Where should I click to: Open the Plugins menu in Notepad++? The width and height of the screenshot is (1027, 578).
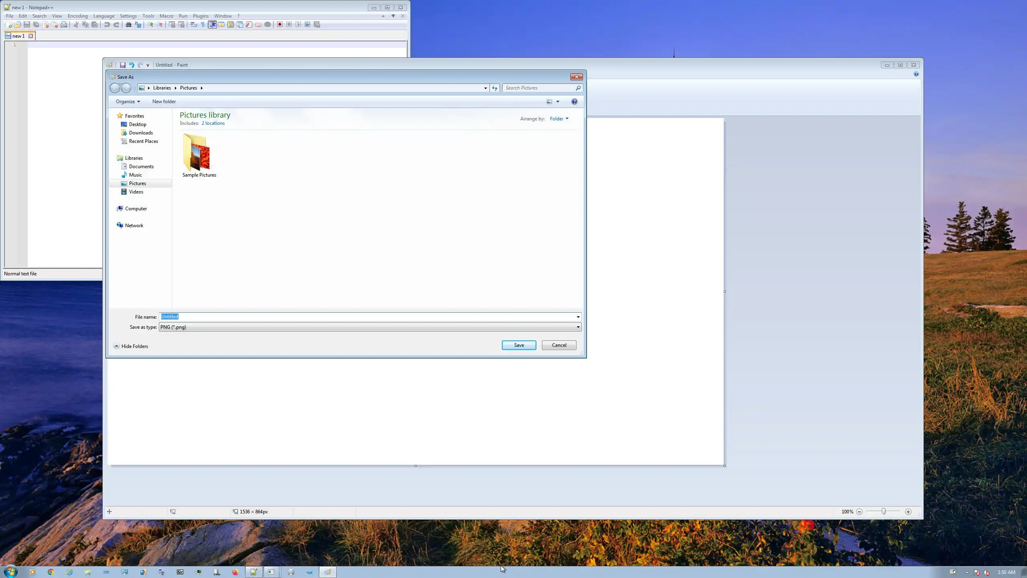200,16
